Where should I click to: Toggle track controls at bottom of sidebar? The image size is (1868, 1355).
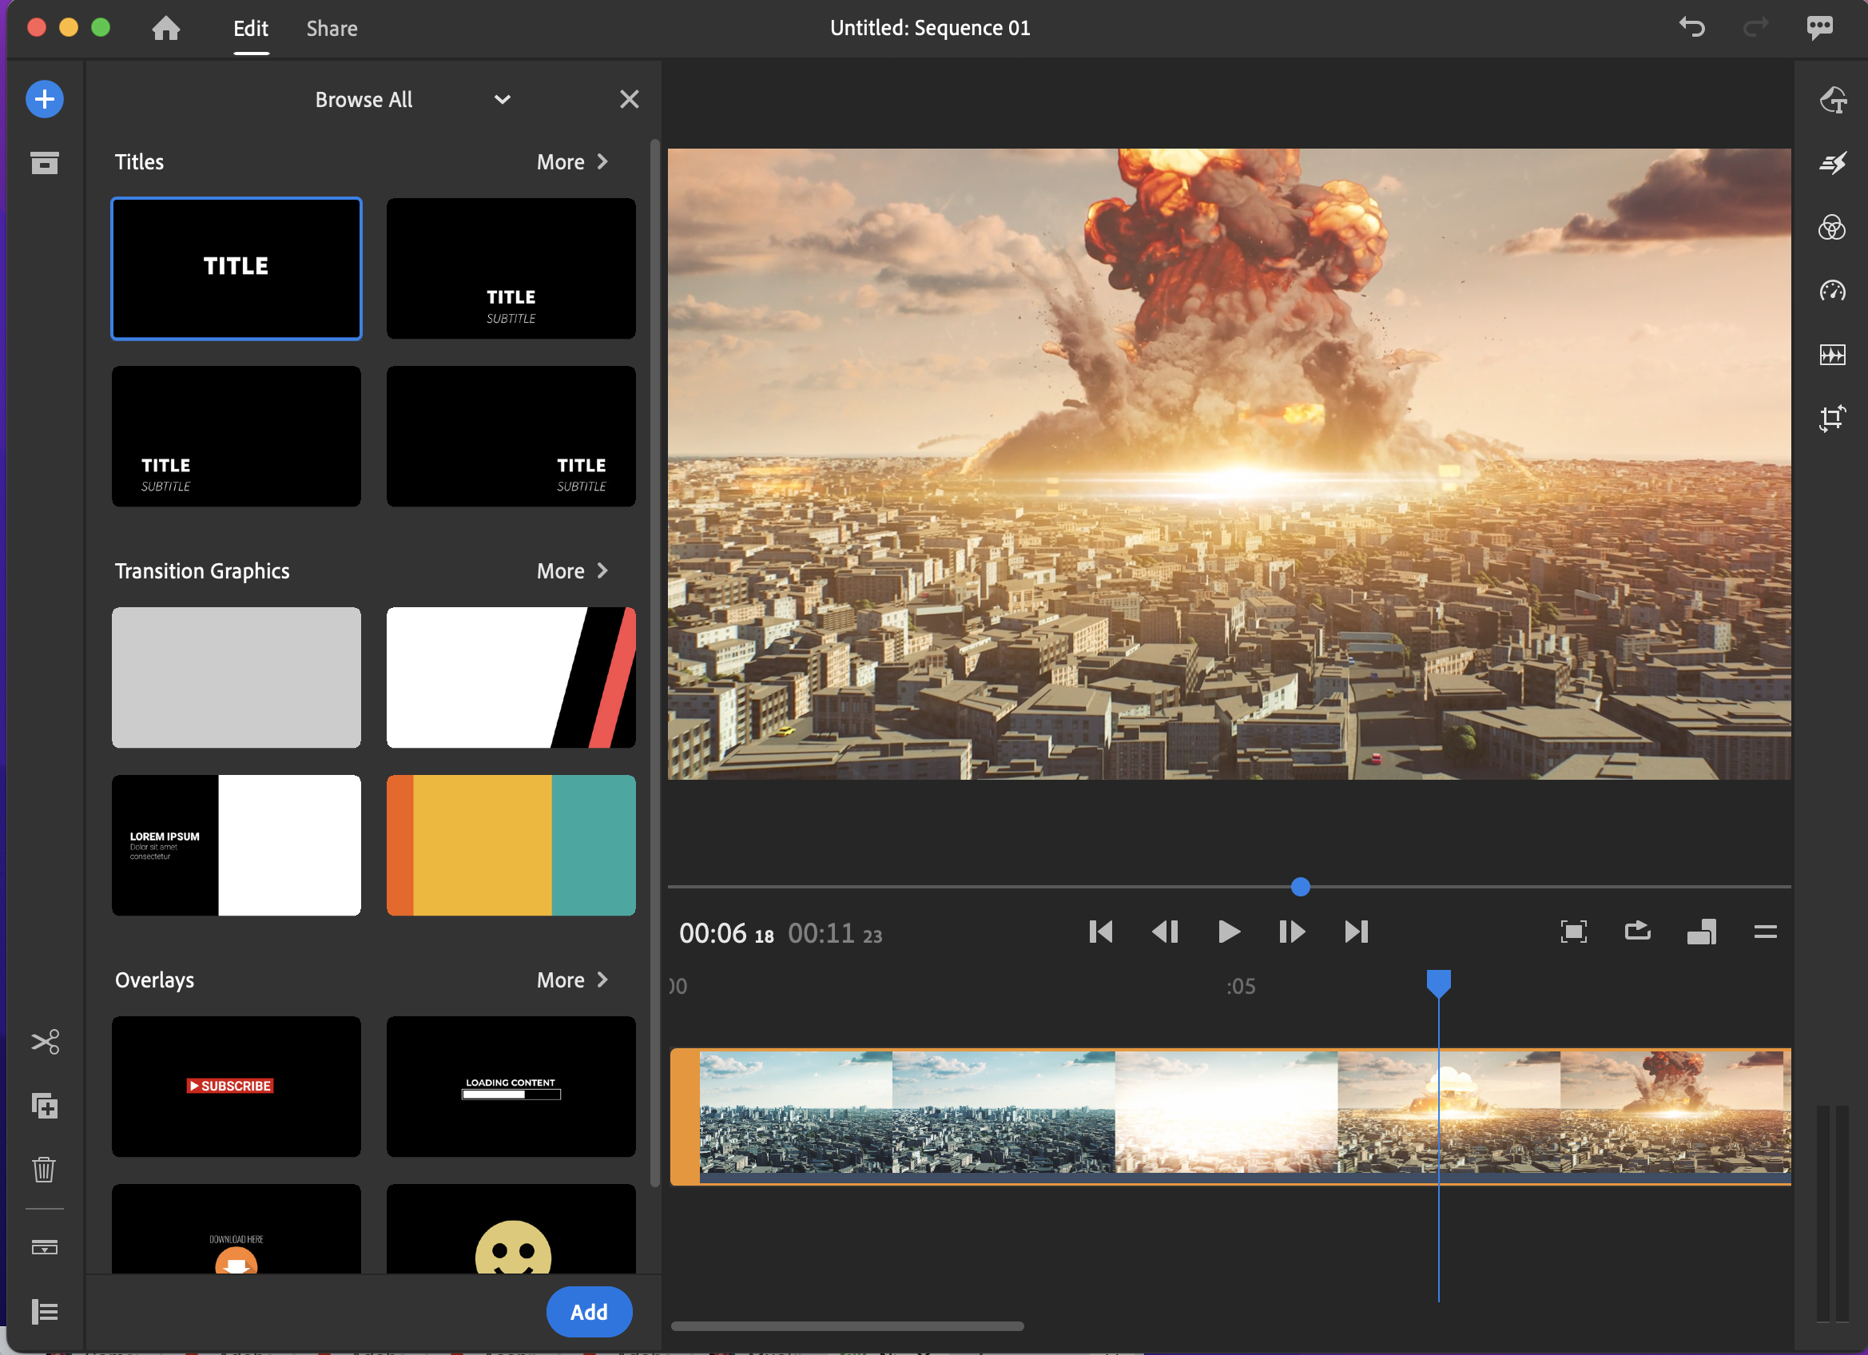click(45, 1310)
